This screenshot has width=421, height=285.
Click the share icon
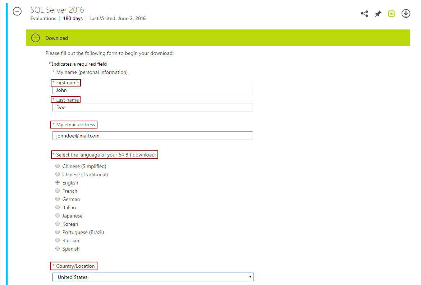[x=364, y=13]
